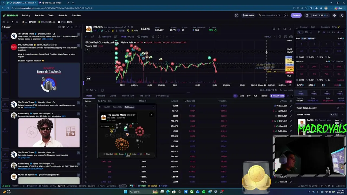
Task: Open the user profile icon in the Terminal header
Action: pyautogui.click(x=342, y=15)
